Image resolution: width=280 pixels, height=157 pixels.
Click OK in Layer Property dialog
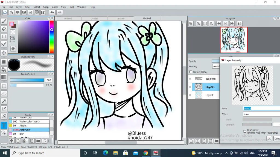click(x=269, y=138)
